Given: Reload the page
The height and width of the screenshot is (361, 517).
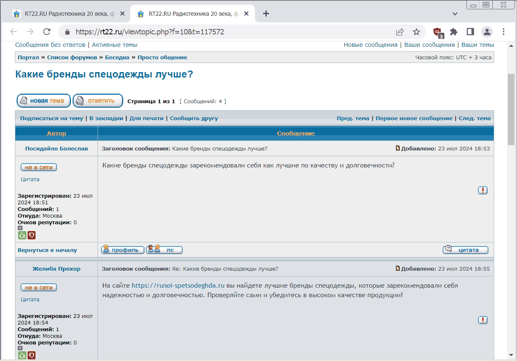Looking at the screenshot, I should [47, 32].
